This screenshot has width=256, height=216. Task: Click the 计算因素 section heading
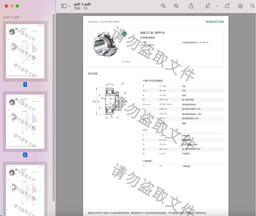coord(147,161)
